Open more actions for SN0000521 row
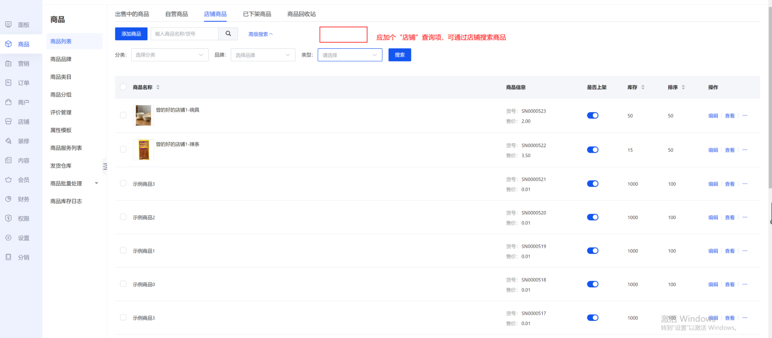772x338 pixels. tap(745, 184)
